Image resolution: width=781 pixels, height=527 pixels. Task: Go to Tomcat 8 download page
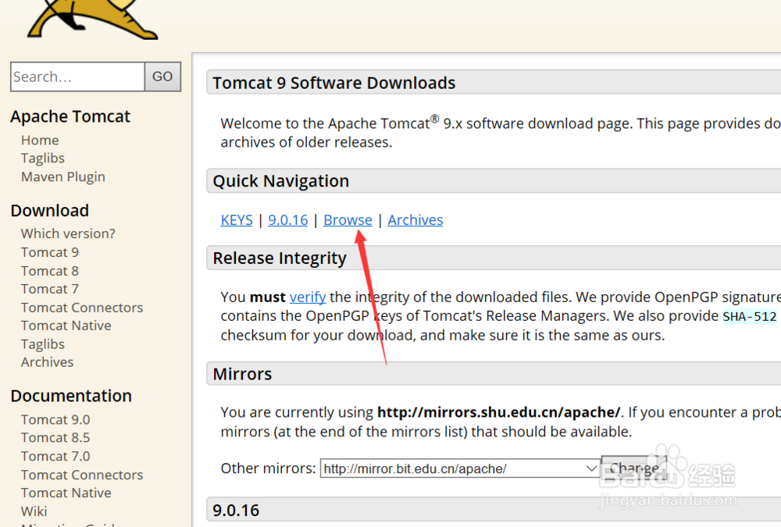coord(49,271)
